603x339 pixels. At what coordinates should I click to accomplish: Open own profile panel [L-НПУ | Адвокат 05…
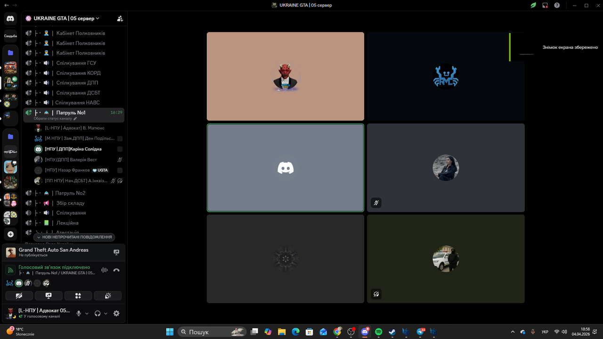(x=38, y=313)
